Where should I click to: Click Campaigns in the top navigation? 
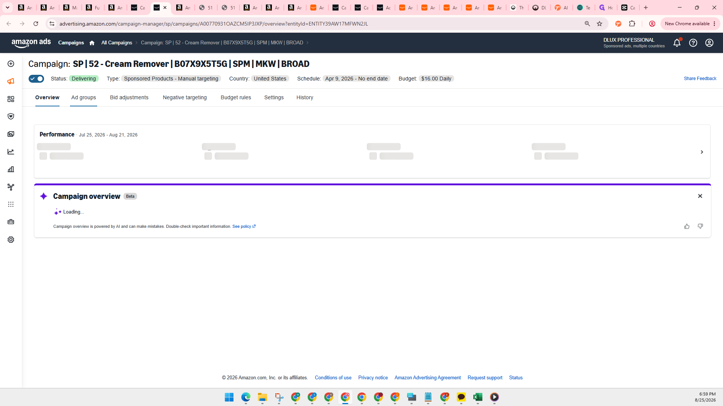tap(71, 43)
